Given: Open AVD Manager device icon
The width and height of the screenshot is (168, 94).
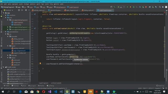Looking at the screenshot, I should click(153, 7).
